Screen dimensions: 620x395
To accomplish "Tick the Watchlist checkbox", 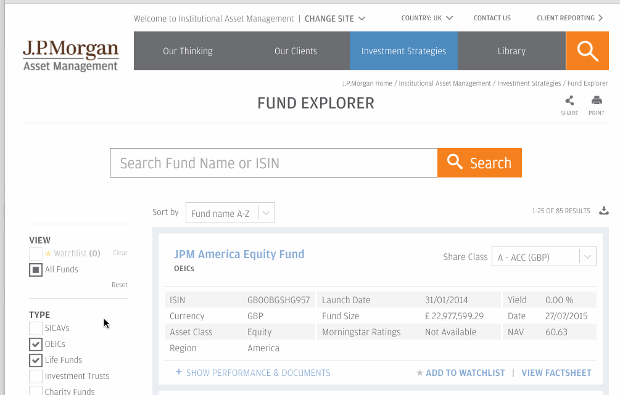I will tap(36, 254).
